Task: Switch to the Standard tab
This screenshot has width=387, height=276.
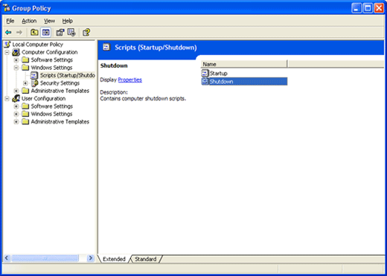Action: 146,259
